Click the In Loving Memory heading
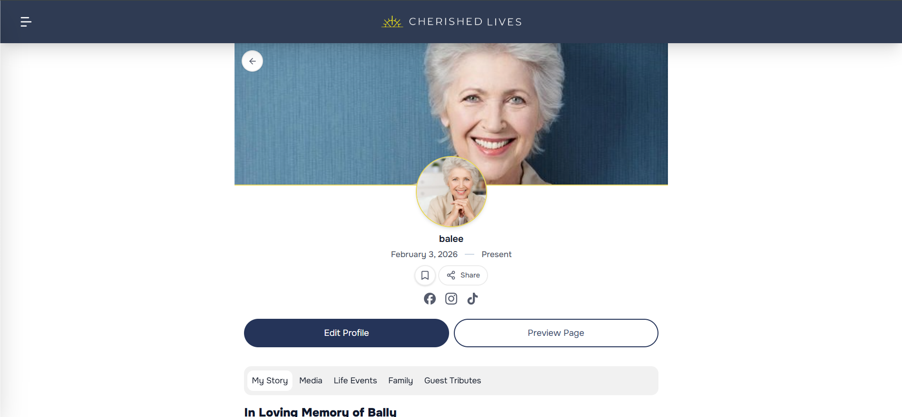This screenshot has height=417, width=902. click(x=320, y=412)
